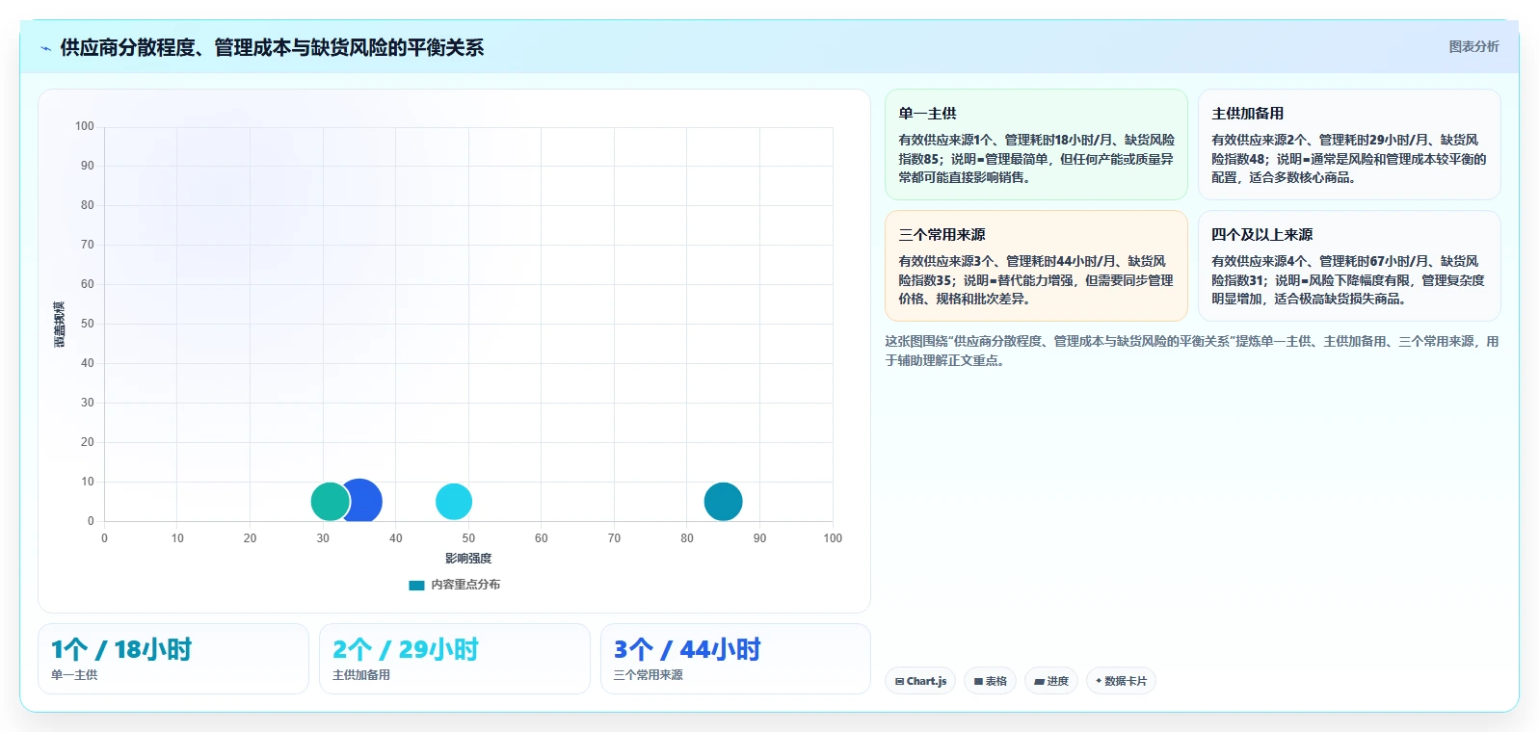1539x732 pixels.
Task: Select the blue bubble in the chart
Action: (x=366, y=501)
